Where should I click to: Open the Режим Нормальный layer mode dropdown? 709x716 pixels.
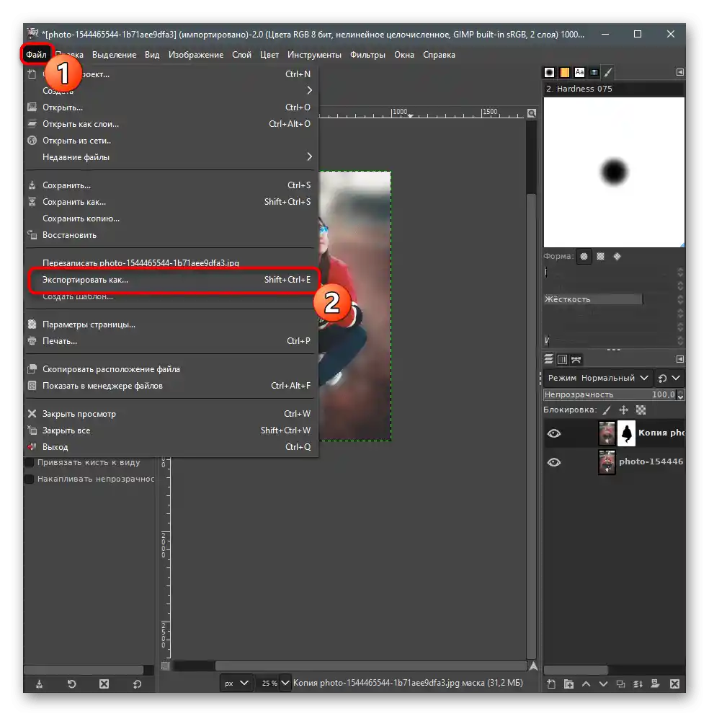click(x=597, y=378)
